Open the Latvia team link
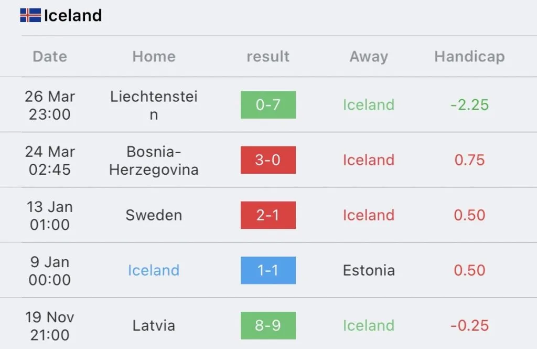Image resolution: width=537 pixels, height=349 pixels. 154,325
